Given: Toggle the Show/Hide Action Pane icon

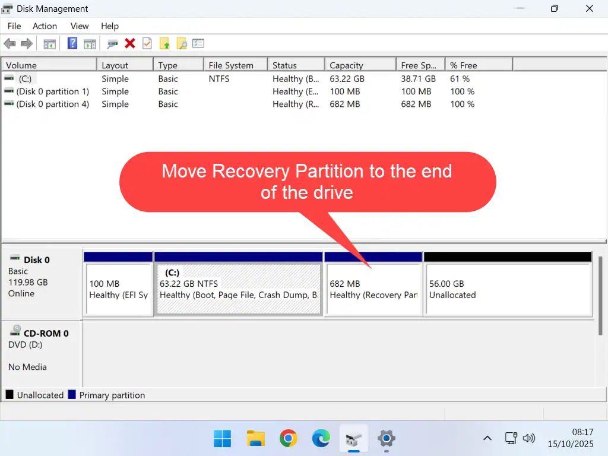Looking at the screenshot, I should click(x=90, y=43).
